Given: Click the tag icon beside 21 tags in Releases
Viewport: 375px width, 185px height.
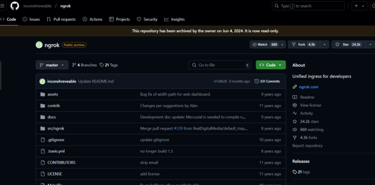Looking at the screenshot, I should [295, 172].
